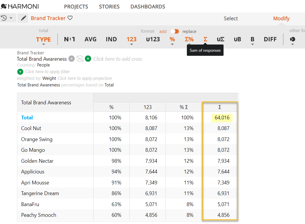Expand the 123 format dropdown arrow

131,45
